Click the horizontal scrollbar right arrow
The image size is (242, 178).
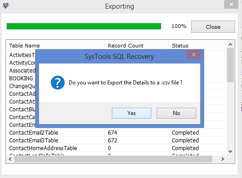point(222,159)
